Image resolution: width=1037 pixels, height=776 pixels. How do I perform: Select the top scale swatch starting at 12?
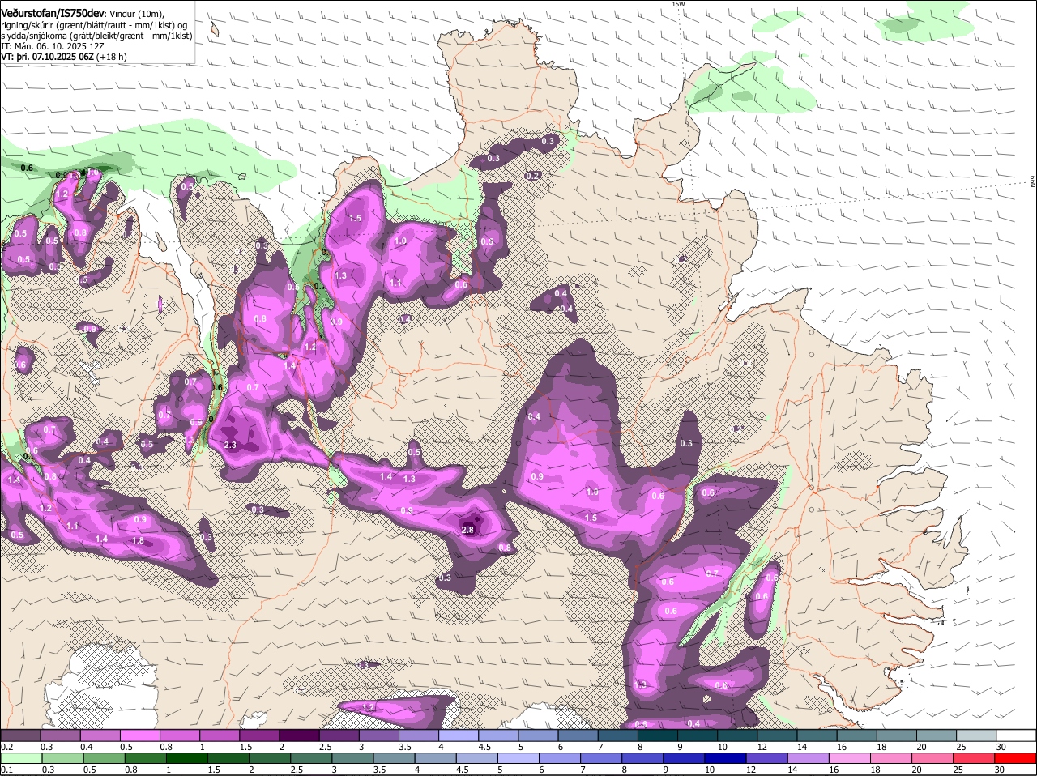[x=777, y=735]
